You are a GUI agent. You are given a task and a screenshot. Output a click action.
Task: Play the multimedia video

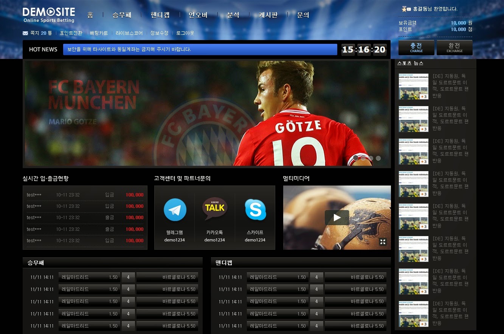click(x=337, y=218)
